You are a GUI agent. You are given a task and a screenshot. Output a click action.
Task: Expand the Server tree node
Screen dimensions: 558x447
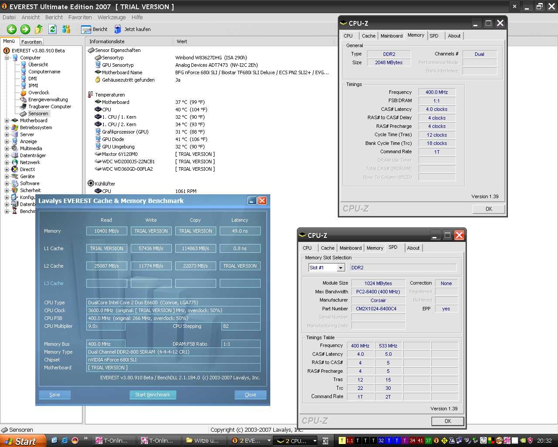pyautogui.click(x=7, y=134)
